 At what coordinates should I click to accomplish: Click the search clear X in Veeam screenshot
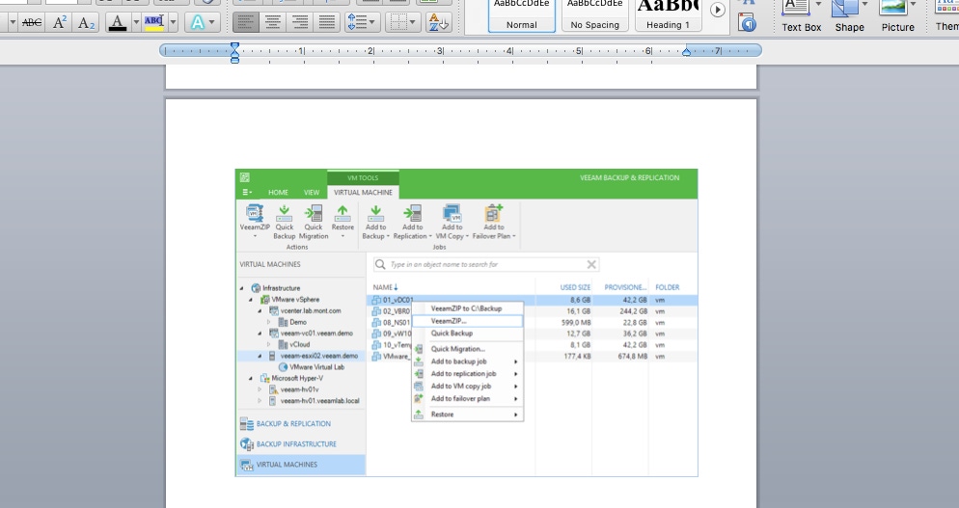[591, 265]
